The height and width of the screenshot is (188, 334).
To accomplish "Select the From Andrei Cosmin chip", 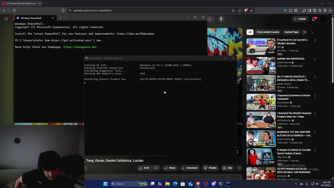I will coord(268,32).
